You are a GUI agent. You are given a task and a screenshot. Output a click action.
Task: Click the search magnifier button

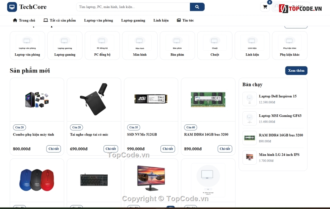[197, 7]
